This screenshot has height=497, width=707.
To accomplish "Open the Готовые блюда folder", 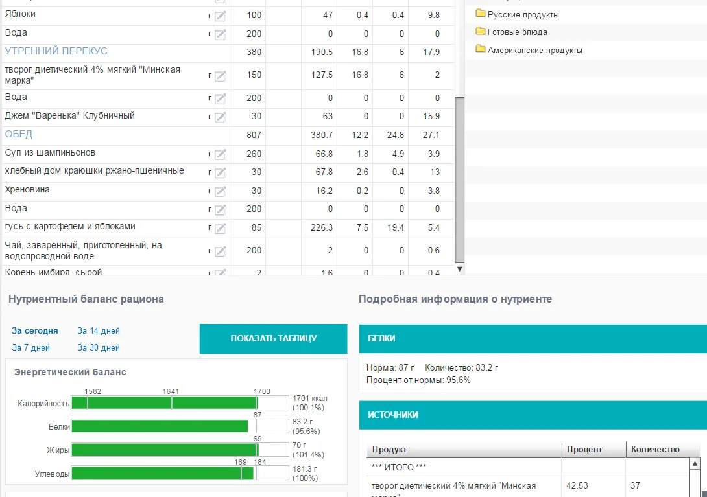I will tap(517, 32).
